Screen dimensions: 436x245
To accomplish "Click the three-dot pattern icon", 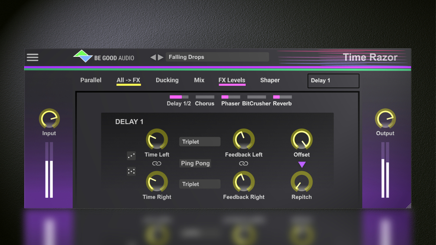I will [131, 156].
